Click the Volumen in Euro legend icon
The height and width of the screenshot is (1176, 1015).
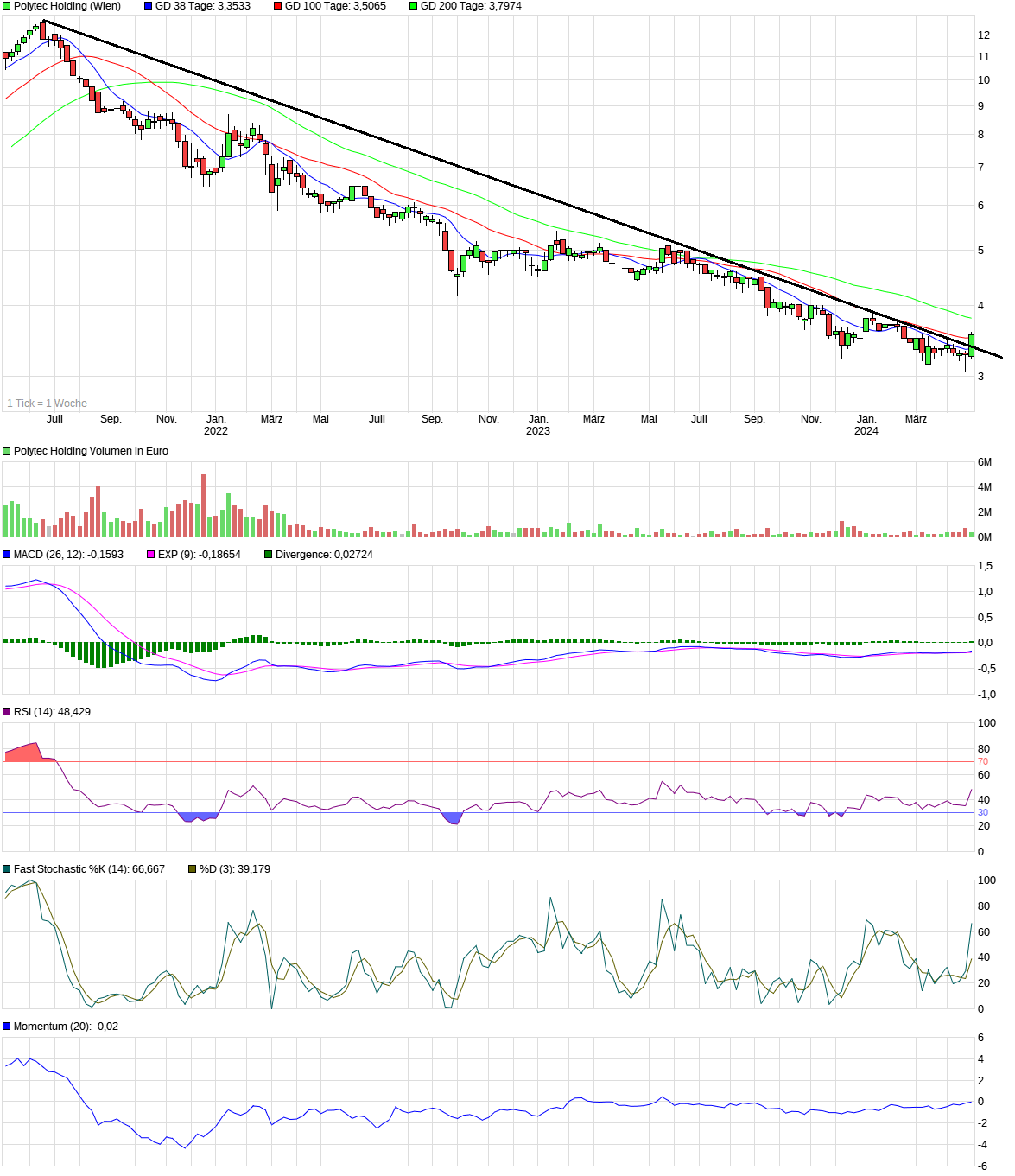click(x=6, y=450)
